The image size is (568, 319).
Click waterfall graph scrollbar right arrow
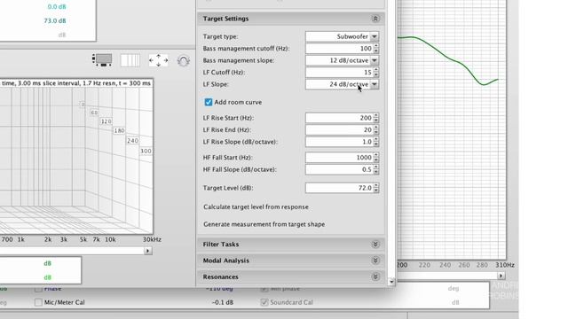[148, 251]
